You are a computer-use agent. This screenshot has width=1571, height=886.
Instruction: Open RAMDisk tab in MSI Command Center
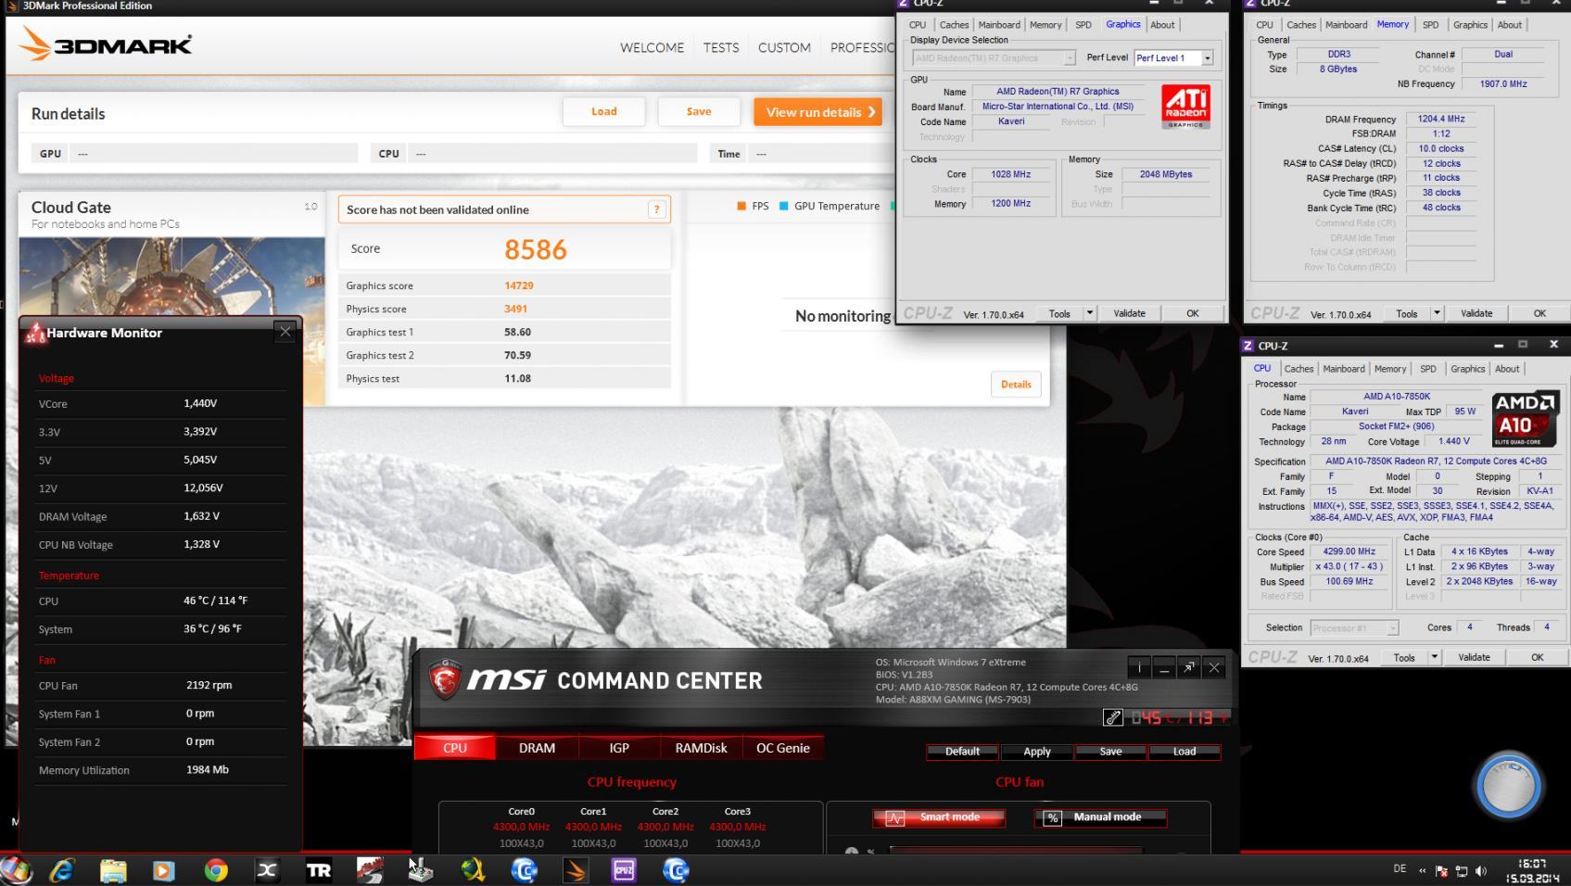point(701,748)
